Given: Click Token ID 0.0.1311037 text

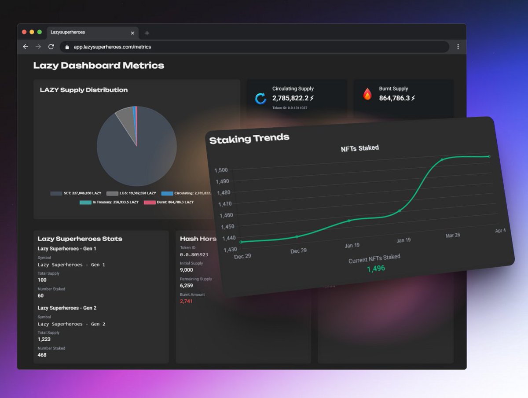Looking at the screenshot, I should pos(290,108).
